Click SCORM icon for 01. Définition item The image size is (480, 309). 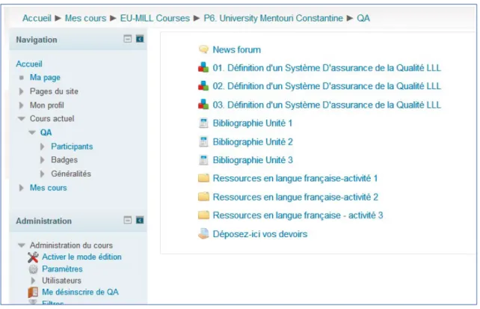pyautogui.click(x=203, y=67)
